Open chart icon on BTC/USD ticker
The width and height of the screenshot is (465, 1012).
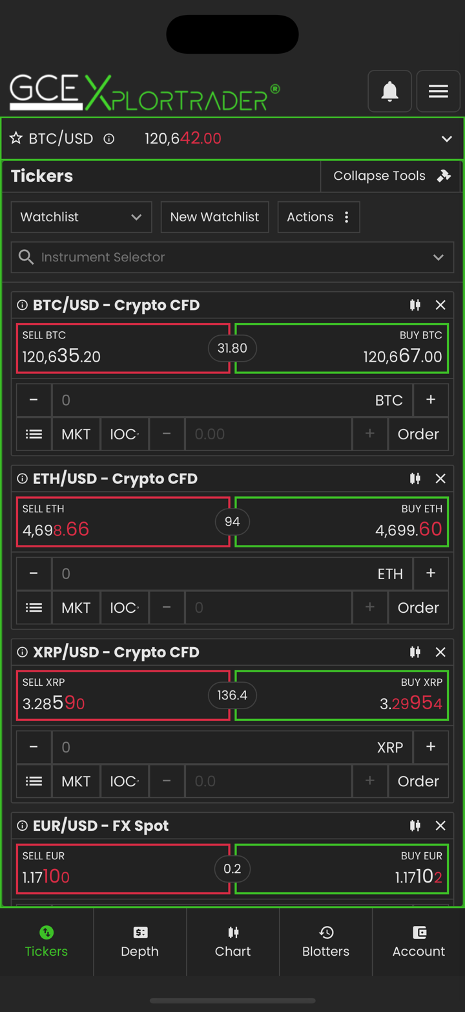pyautogui.click(x=415, y=305)
